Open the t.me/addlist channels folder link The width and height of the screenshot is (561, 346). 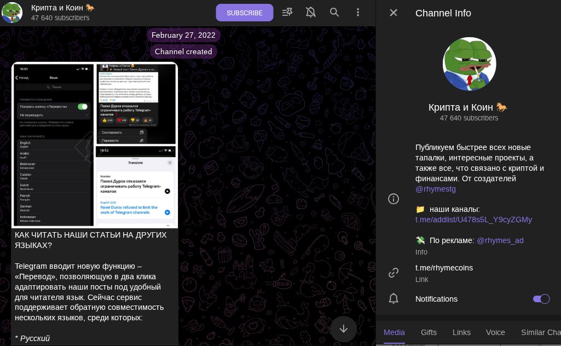pyautogui.click(x=473, y=220)
